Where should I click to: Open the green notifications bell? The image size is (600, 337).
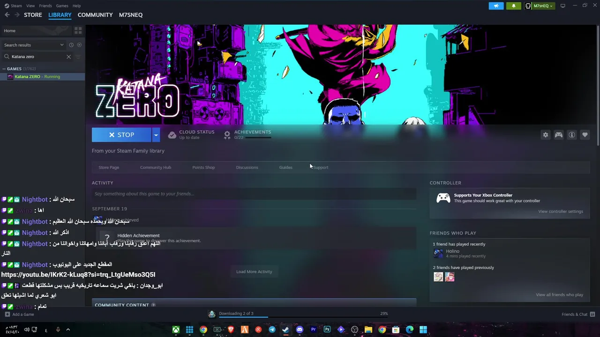513,6
